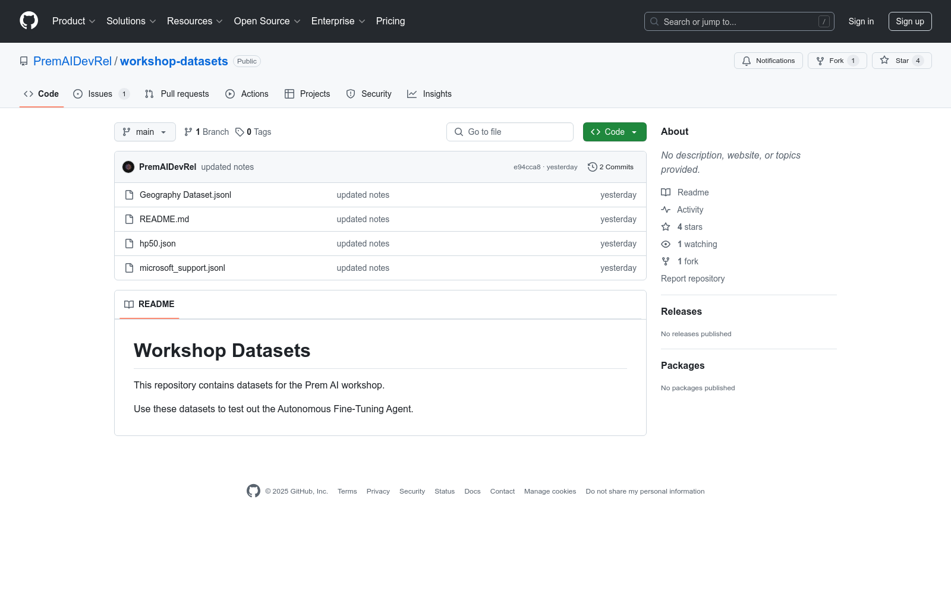Open the Geography Dataset.jsonl file
Viewport: 951px width, 594px height.
(x=185, y=195)
